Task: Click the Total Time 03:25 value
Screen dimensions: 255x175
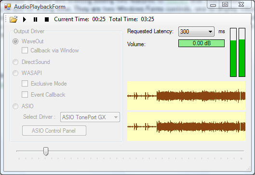Action: point(148,19)
